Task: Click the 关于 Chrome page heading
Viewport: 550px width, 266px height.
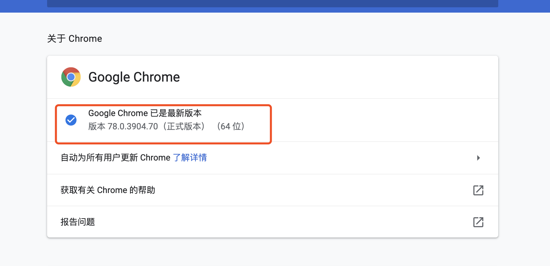Action: tap(74, 38)
